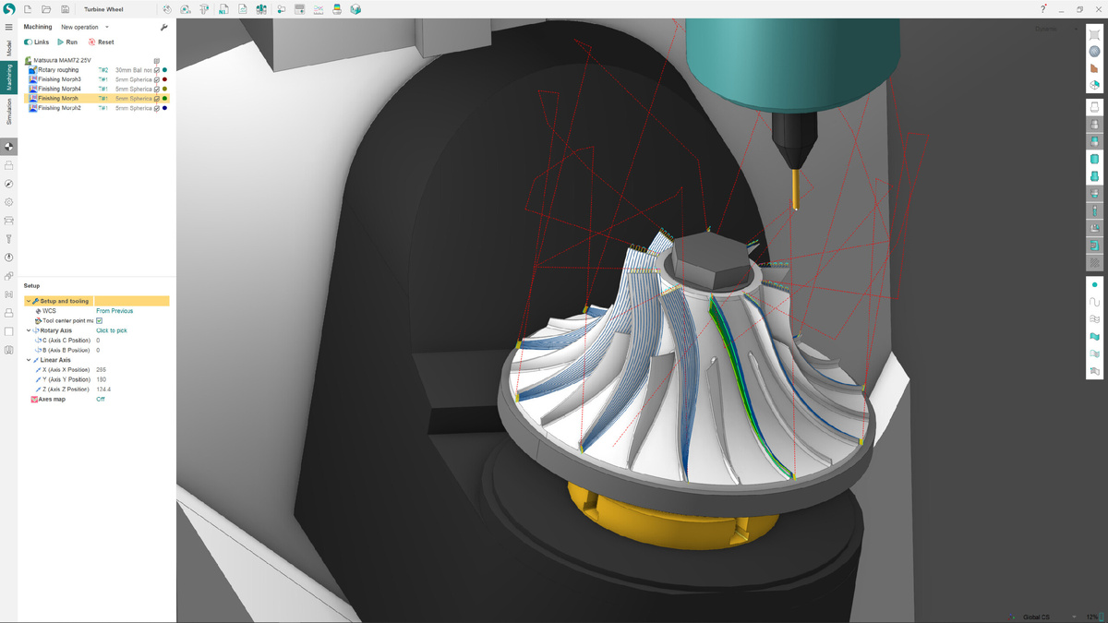Viewport: 1108px width, 623px height.
Task: Click the brown shape icon in right toolbar
Action: 1095,68
